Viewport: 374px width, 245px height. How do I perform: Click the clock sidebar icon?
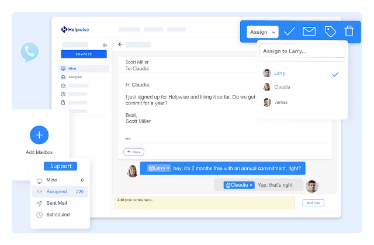pos(63,94)
